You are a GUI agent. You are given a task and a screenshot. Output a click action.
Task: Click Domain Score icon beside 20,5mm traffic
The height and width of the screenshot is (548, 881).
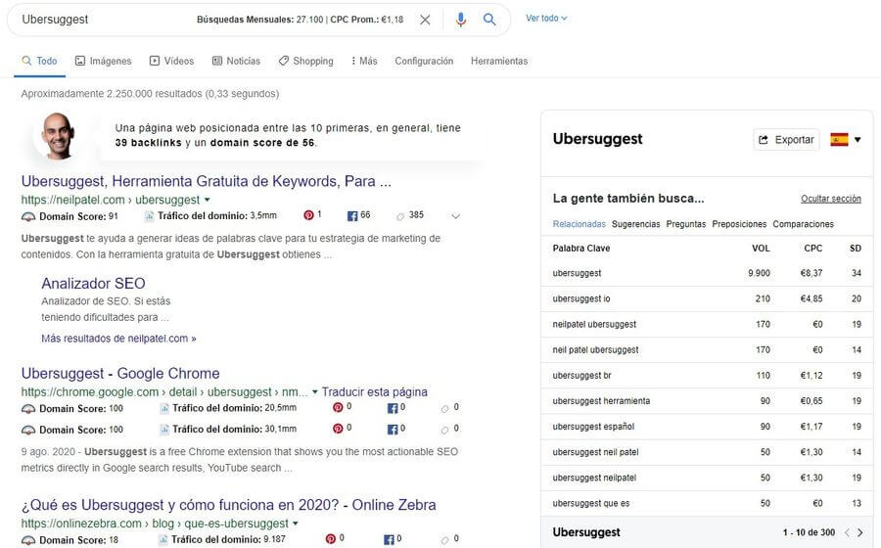(28, 409)
